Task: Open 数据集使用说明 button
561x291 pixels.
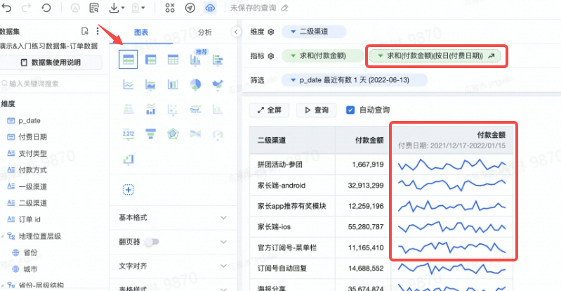Action: tap(51, 63)
